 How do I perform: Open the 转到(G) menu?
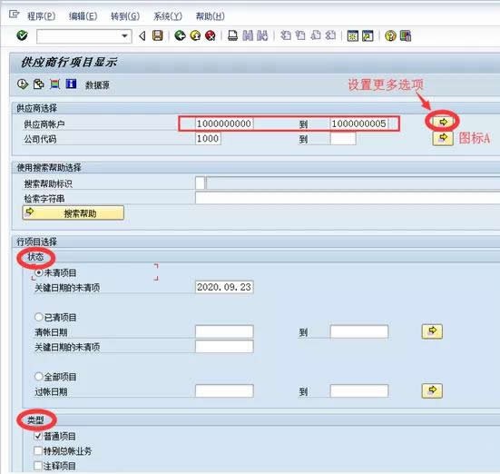click(x=125, y=16)
